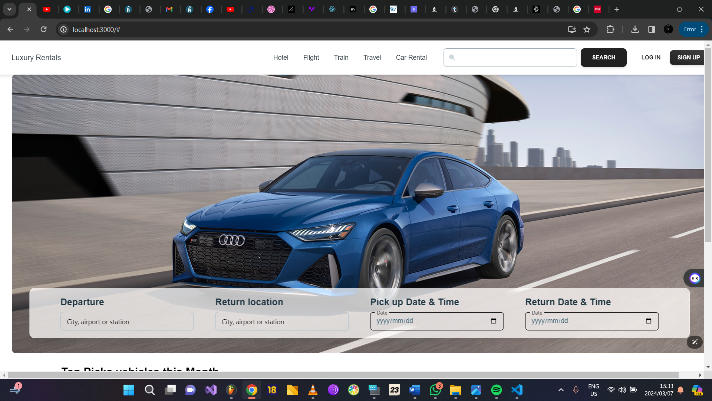Open the Return date calendar picker
The image size is (712, 401).
[x=649, y=321]
